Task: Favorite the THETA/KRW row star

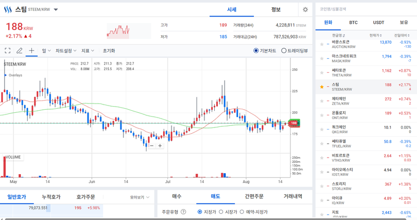Action: tap(322, 72)
